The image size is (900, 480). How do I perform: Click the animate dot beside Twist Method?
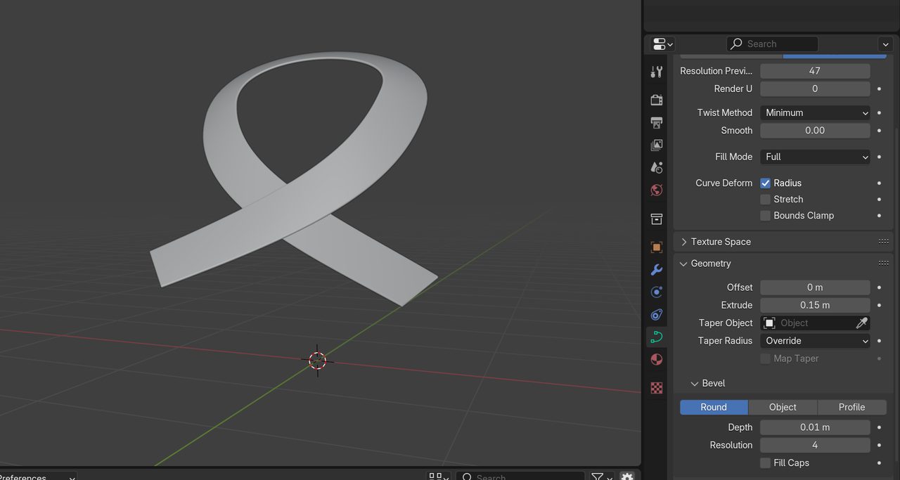coord(879,112)
